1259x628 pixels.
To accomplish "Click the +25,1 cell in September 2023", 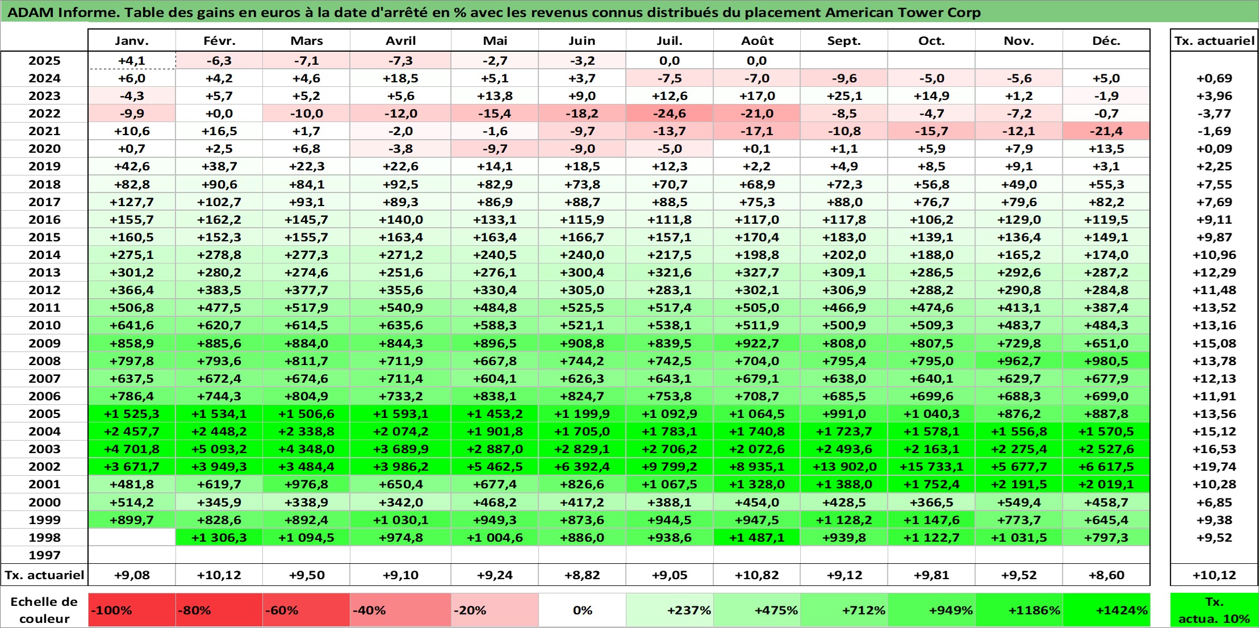I will click(x=844, y=96).
